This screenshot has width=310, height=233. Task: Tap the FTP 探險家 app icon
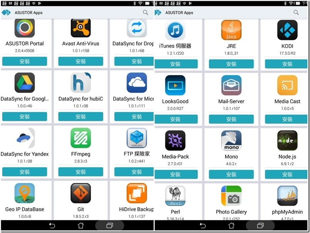(x=137, y=138)
